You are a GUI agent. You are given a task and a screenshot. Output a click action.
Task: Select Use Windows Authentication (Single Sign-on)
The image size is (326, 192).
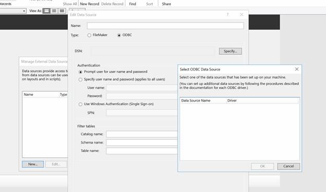point(80,104)
